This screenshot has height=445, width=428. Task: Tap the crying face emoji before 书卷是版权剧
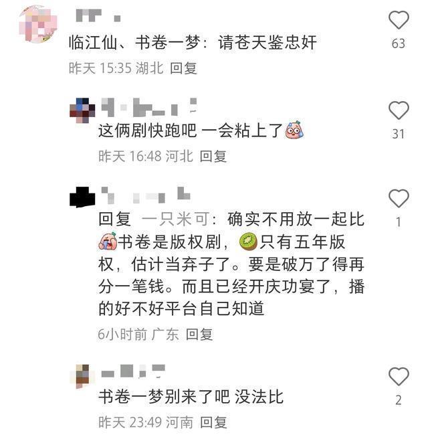(108, 242)
